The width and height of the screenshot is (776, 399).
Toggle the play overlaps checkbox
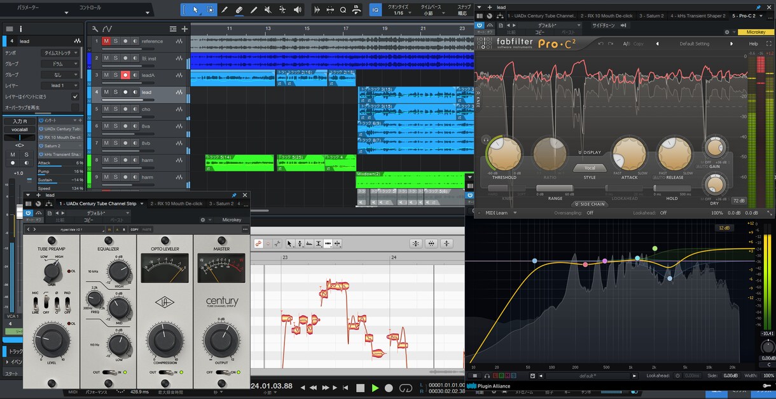coord(75,107)
